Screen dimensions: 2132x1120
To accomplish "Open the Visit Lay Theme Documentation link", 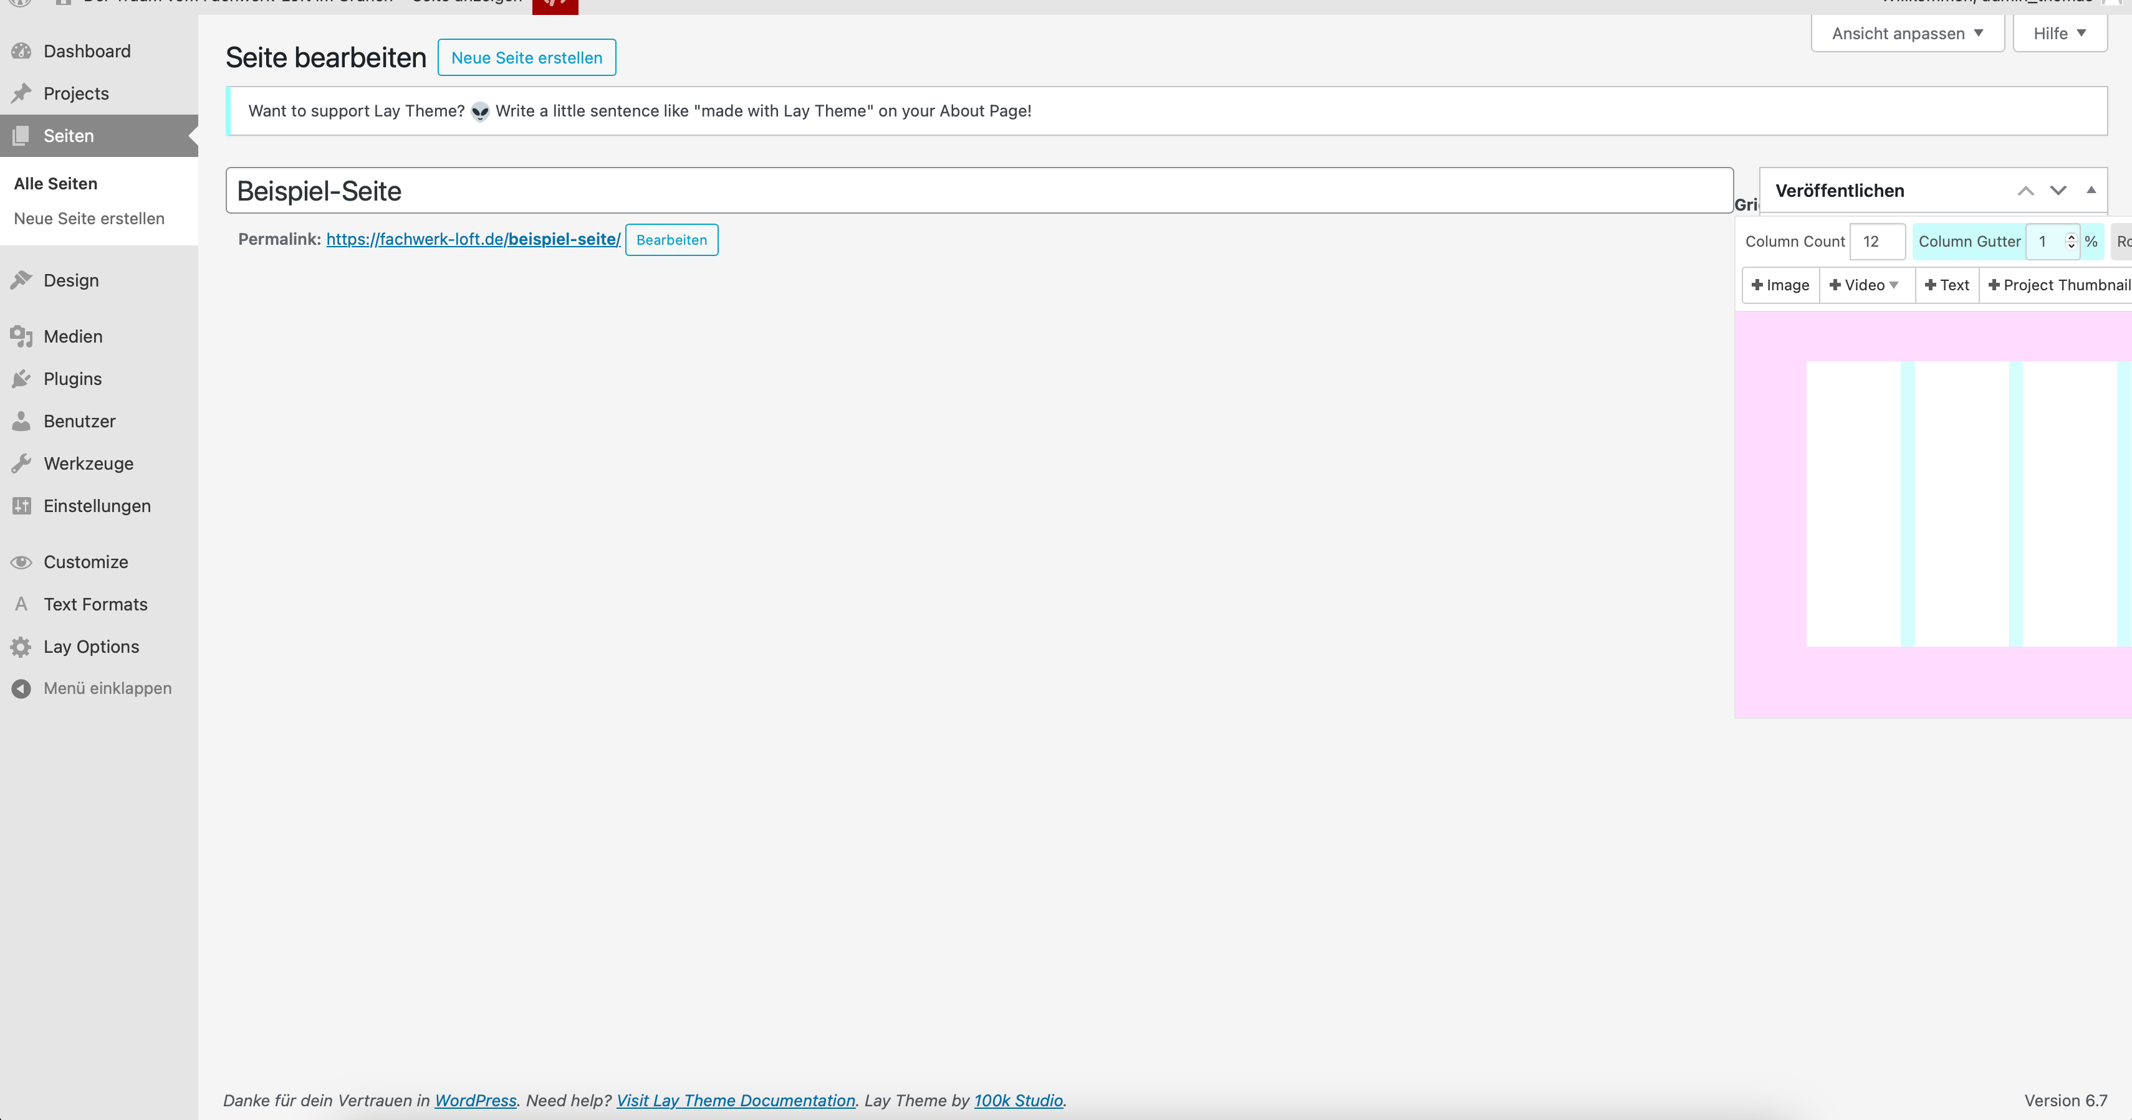I will point(735,1100).
